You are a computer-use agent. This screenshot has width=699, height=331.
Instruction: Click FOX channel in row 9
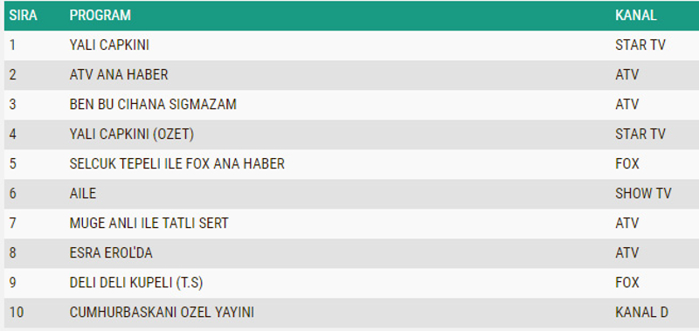627,283
